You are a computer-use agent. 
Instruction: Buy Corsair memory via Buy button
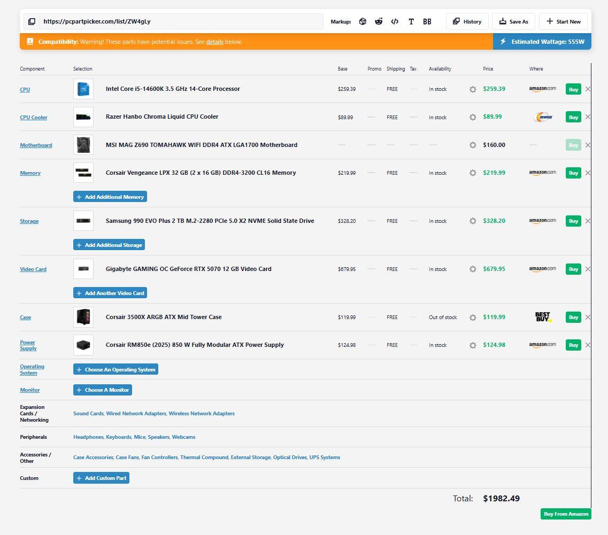point(573,173)
